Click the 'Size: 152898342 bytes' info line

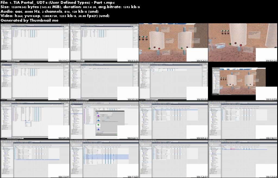[x=70, y=7]
